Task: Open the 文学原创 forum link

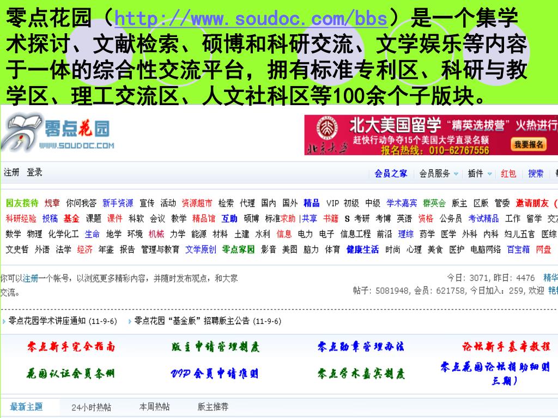Action: [201, 249]
